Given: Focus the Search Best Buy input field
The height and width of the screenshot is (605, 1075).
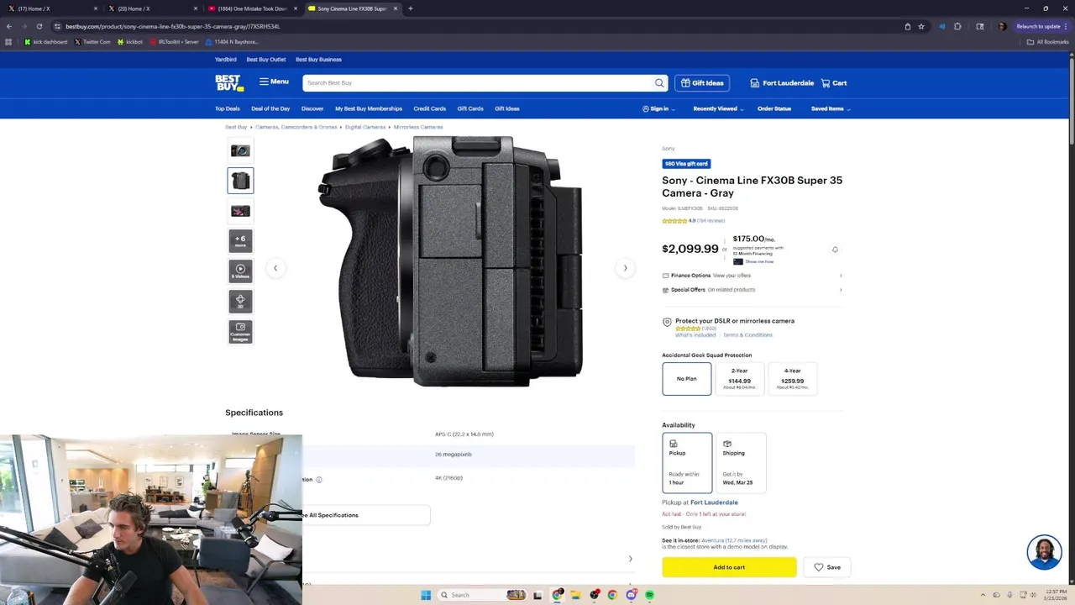Looking at the screenshot, I should coord(478,82).
